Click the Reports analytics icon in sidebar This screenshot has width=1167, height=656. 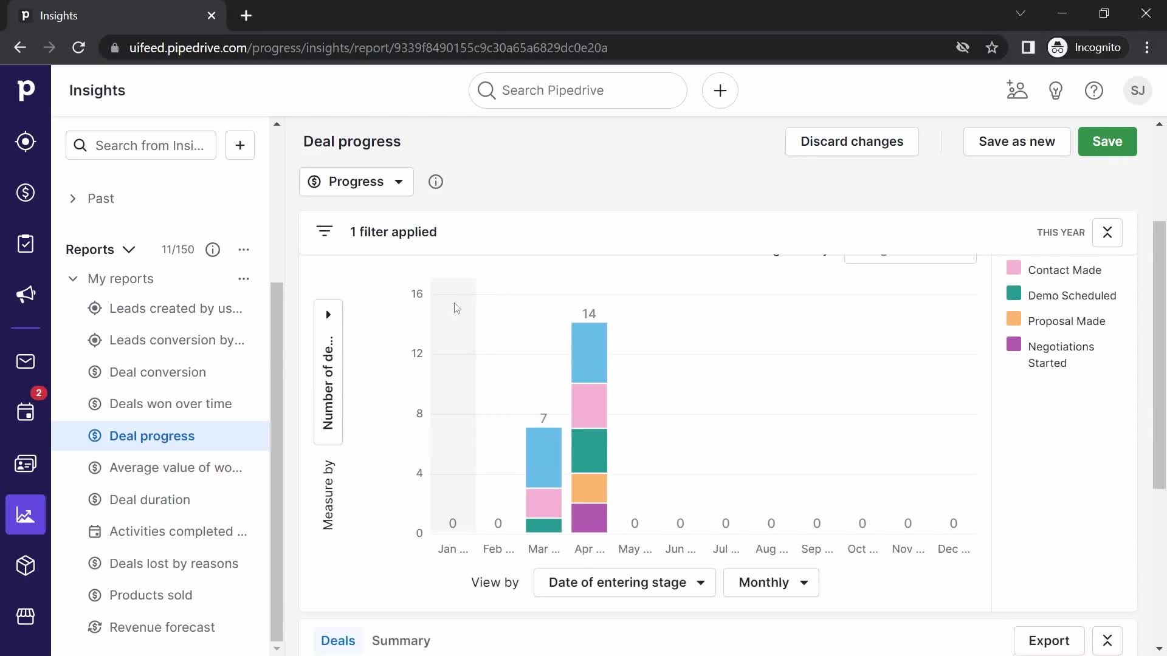pyautogui.click(x=26, y=514)
